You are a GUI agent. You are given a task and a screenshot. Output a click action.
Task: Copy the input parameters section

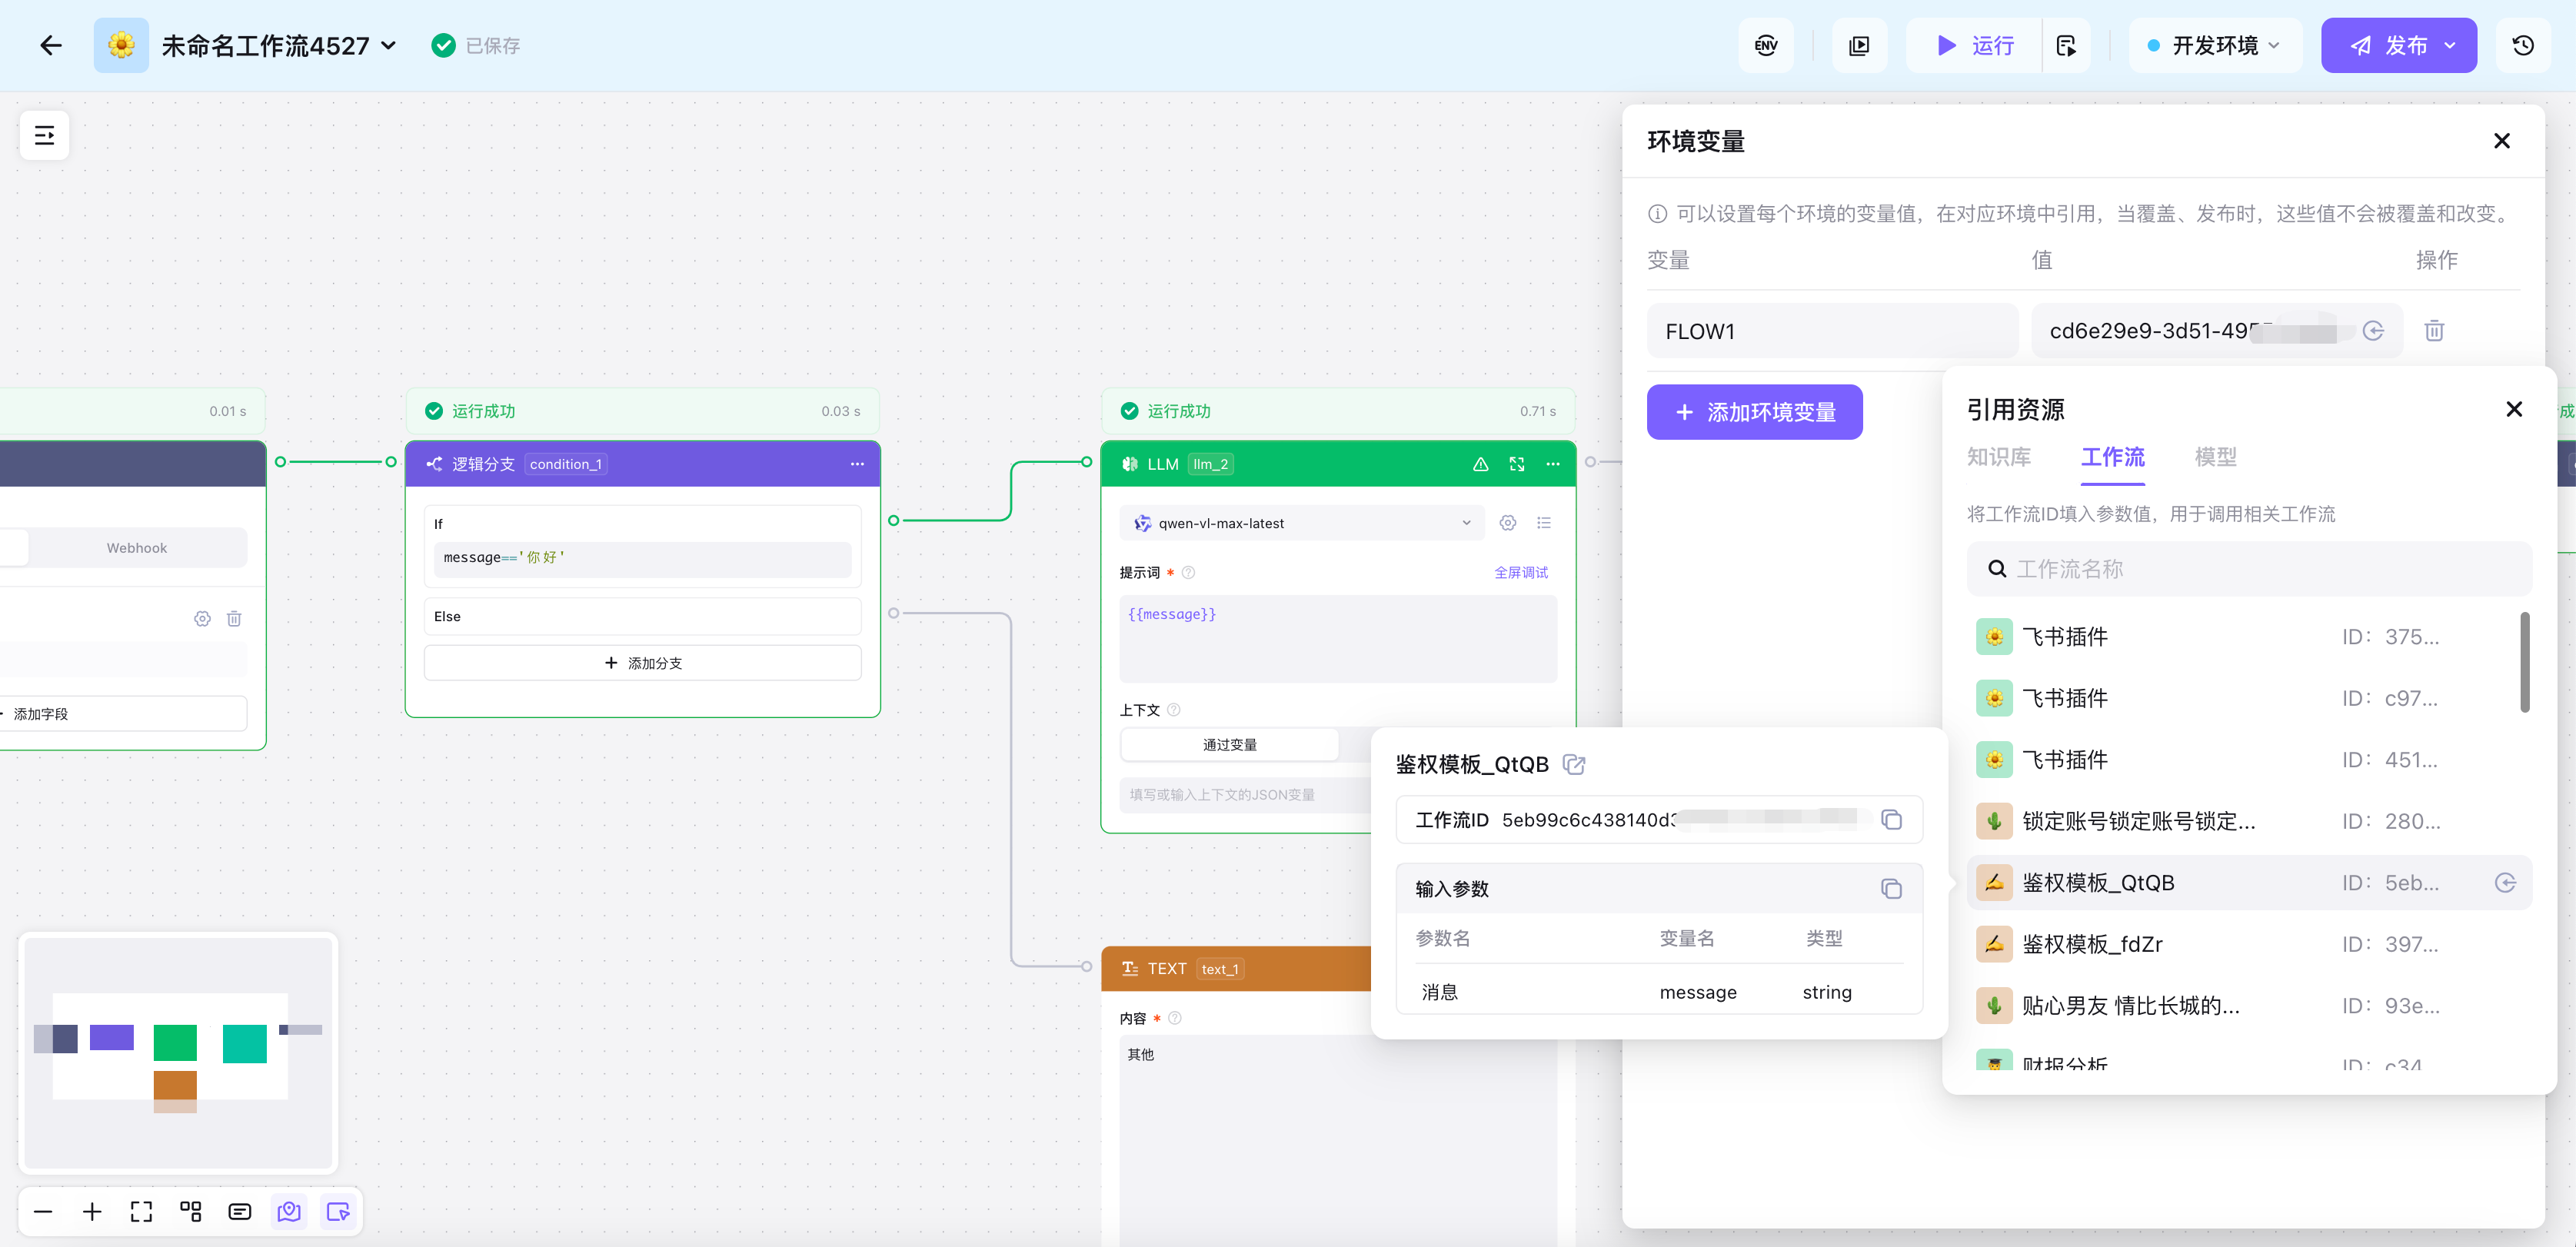pos(1891,889)
